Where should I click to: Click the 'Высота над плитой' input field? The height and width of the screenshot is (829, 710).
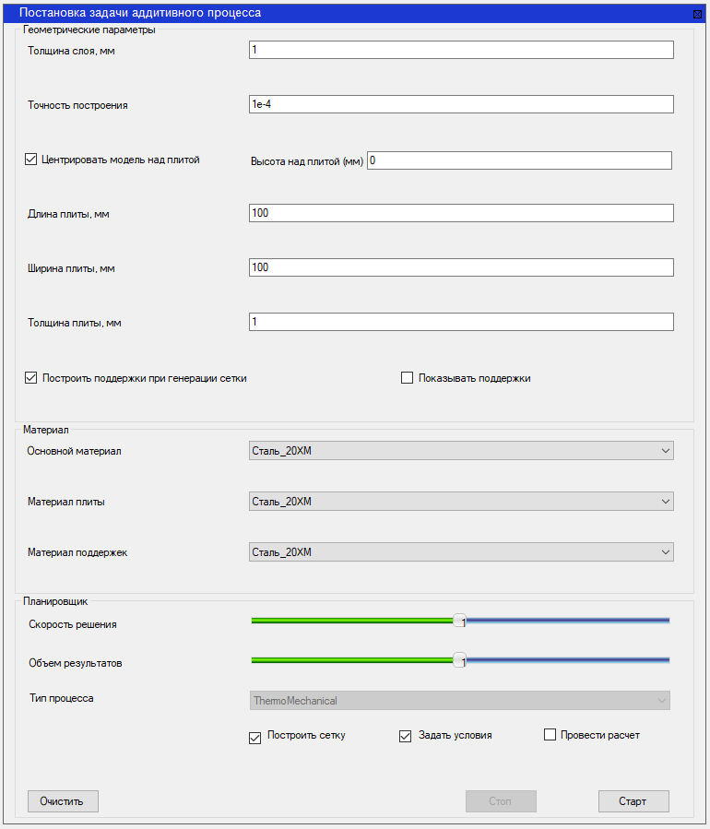pyautogui.click(x=519, y=160)
